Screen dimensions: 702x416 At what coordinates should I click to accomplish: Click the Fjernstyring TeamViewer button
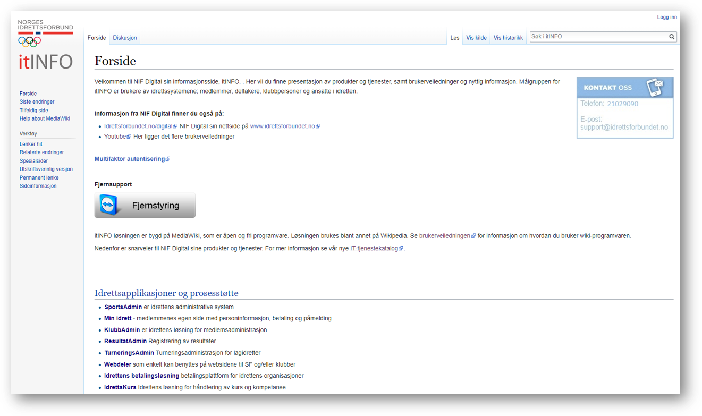[145, 205]
